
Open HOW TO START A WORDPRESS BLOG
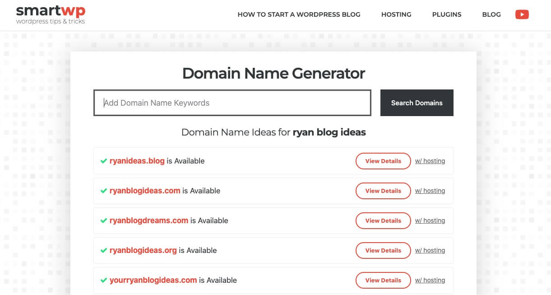299,14
